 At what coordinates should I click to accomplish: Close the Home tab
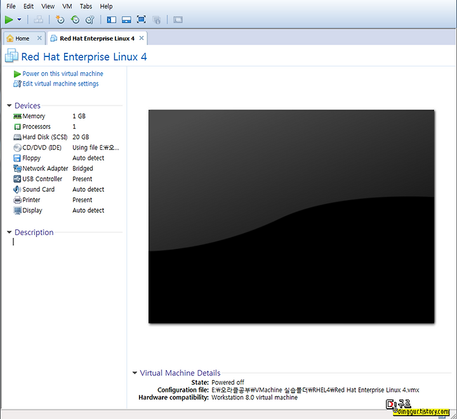coord(39,38)
